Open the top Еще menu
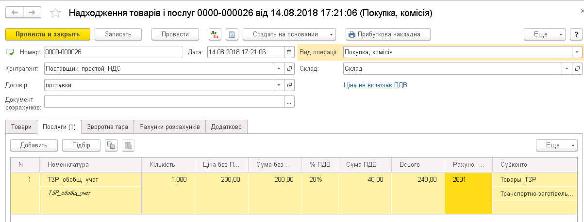 click(545, 34)
